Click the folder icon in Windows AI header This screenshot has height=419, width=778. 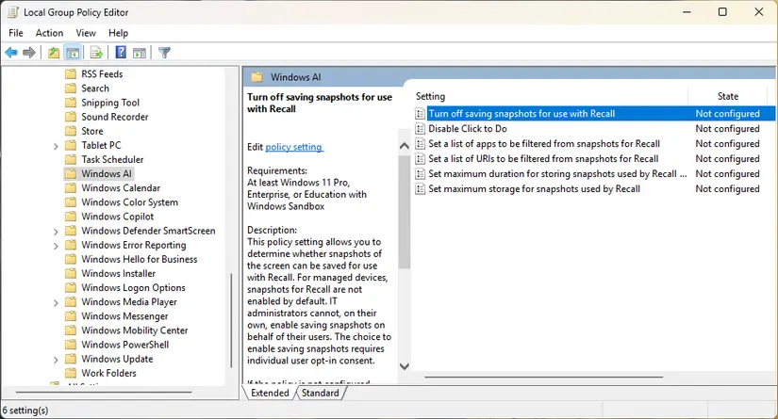click(x=257, y=77)
